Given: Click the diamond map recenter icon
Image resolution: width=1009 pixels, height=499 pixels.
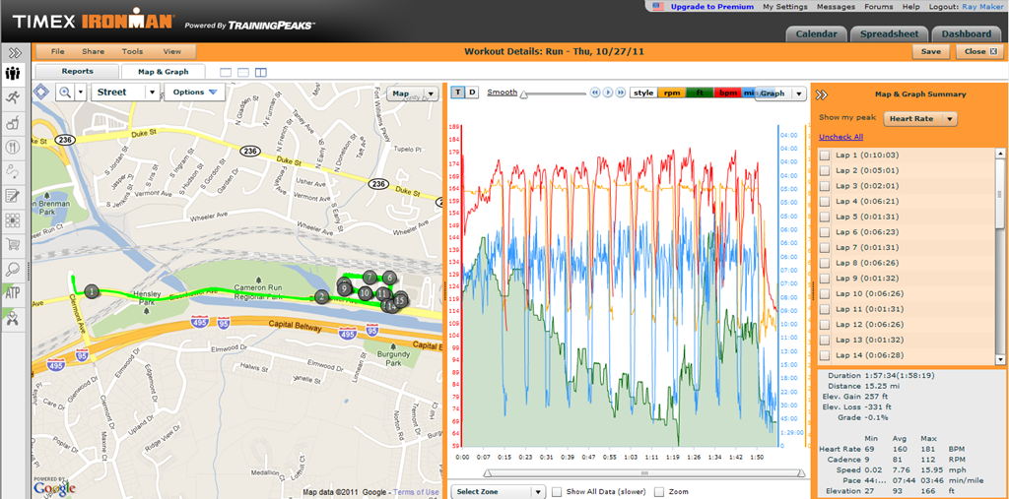Looking at the screenshot, I should [x=41, y=92].
